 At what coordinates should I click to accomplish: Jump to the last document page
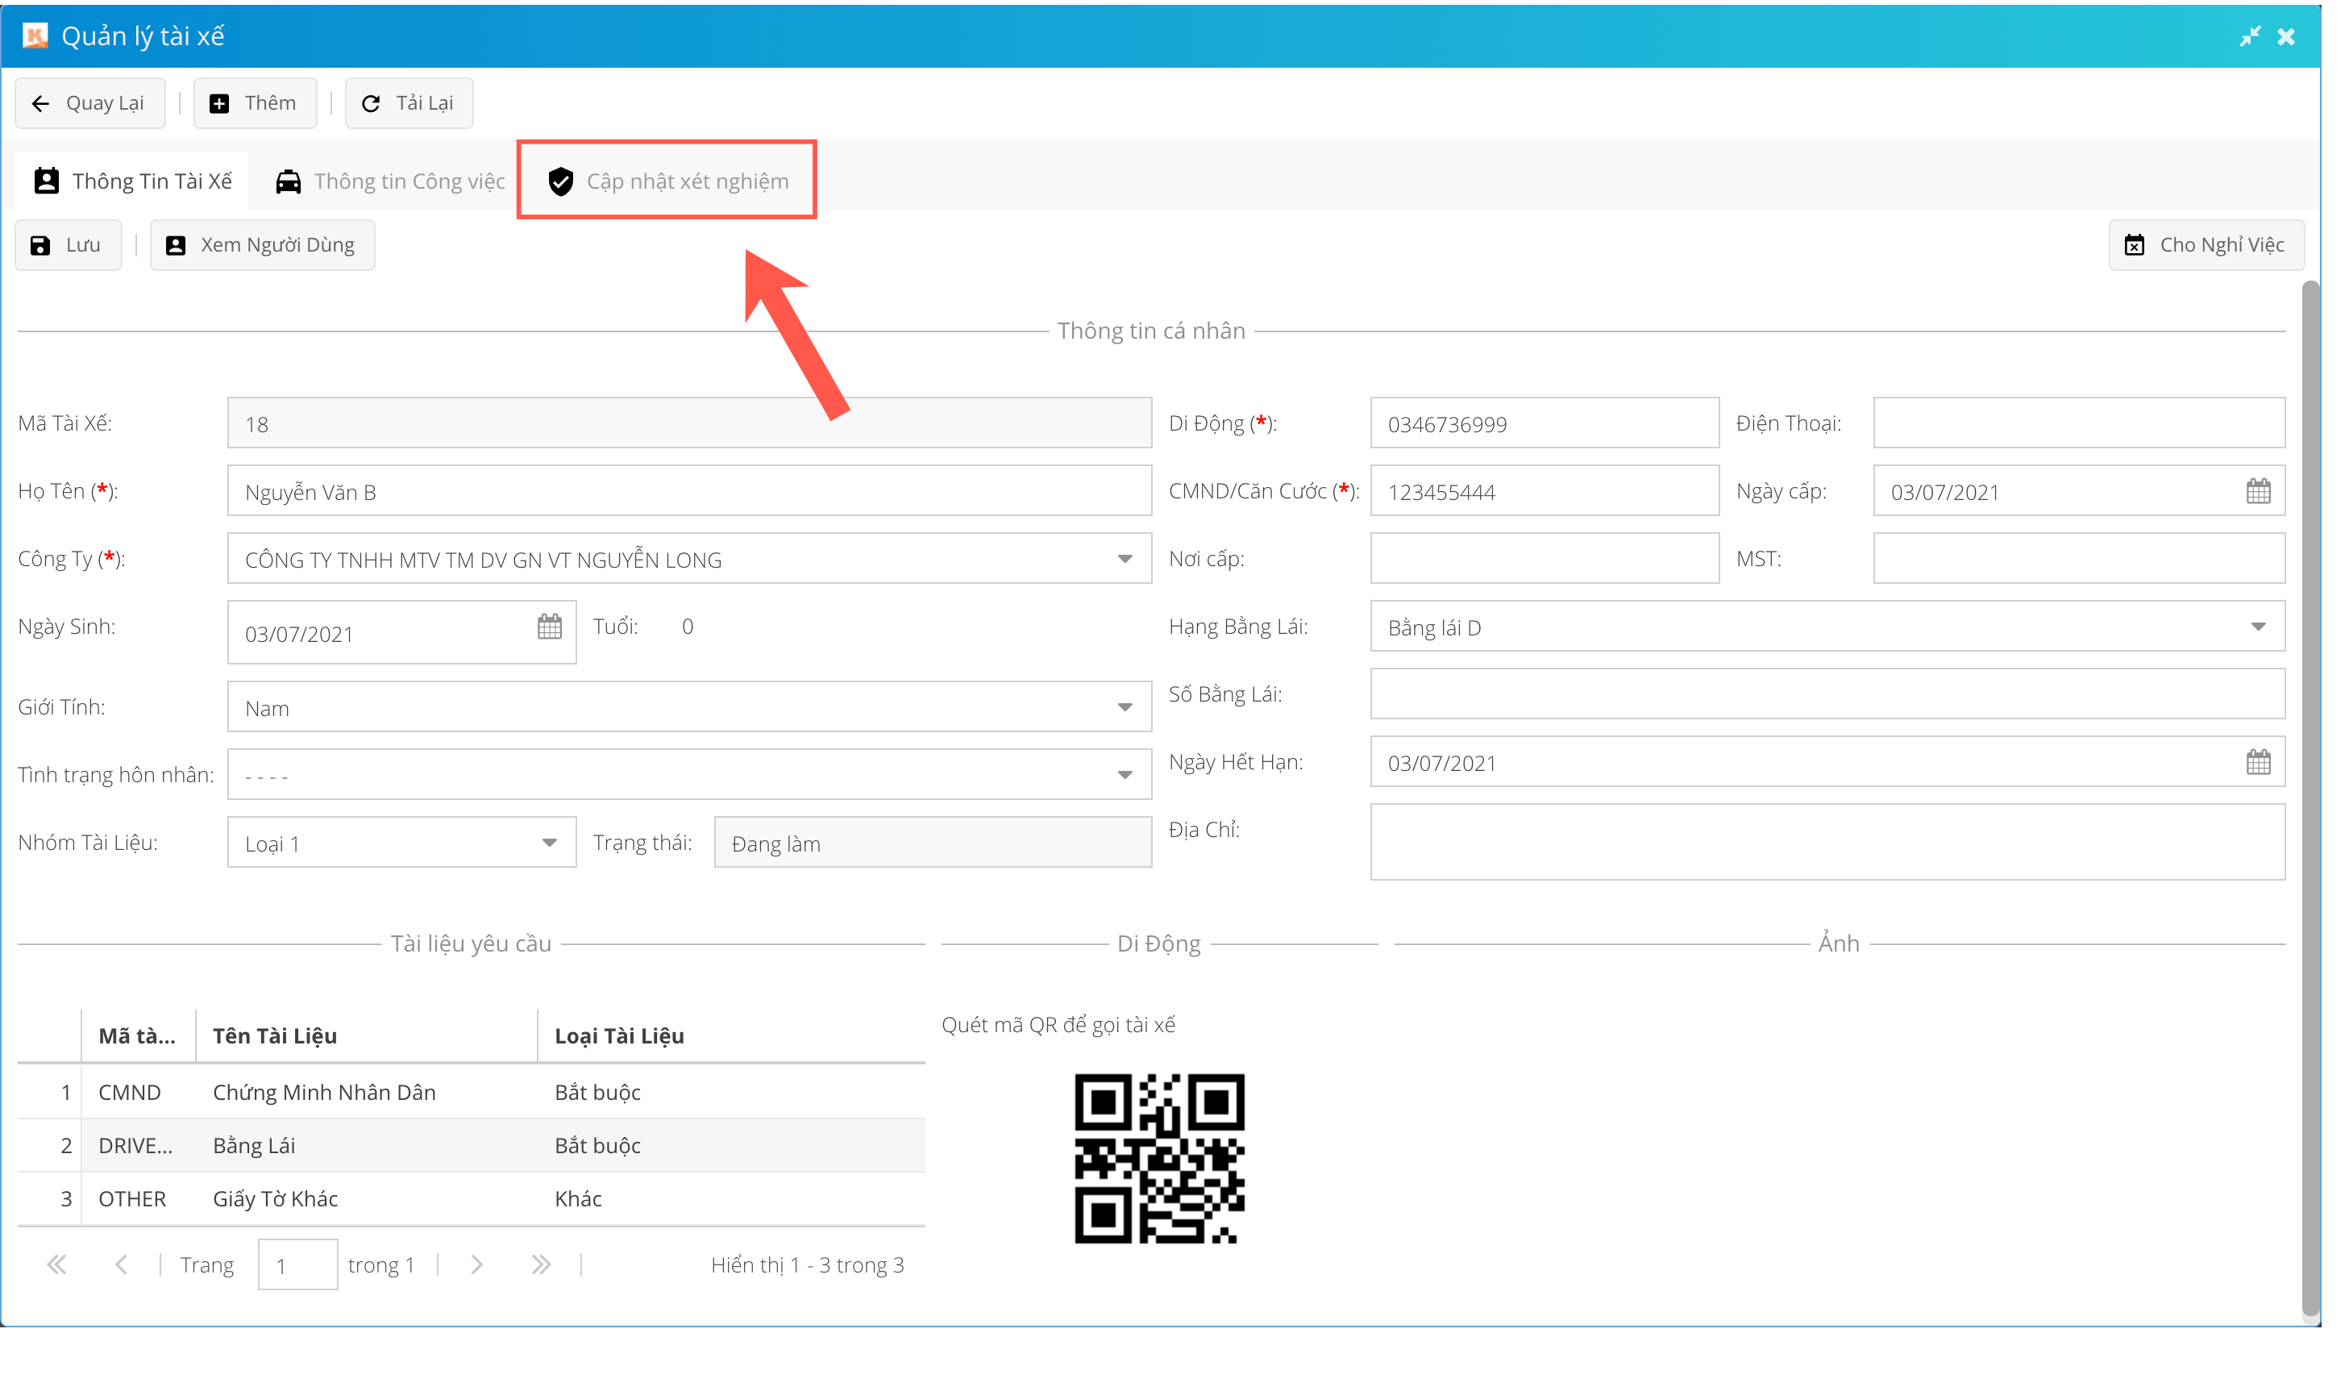[x=541, y=1264]
